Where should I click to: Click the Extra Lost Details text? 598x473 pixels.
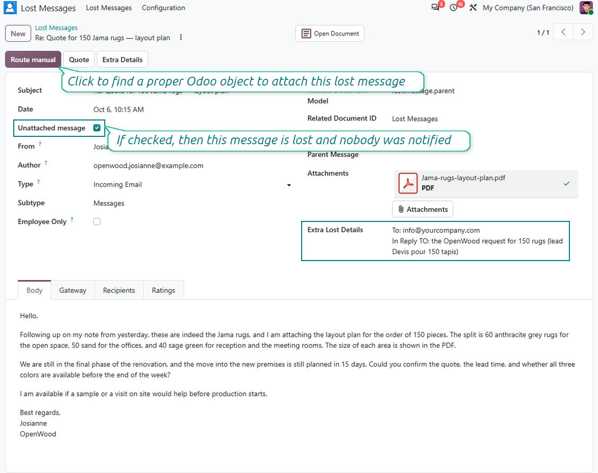click(477, 241)
